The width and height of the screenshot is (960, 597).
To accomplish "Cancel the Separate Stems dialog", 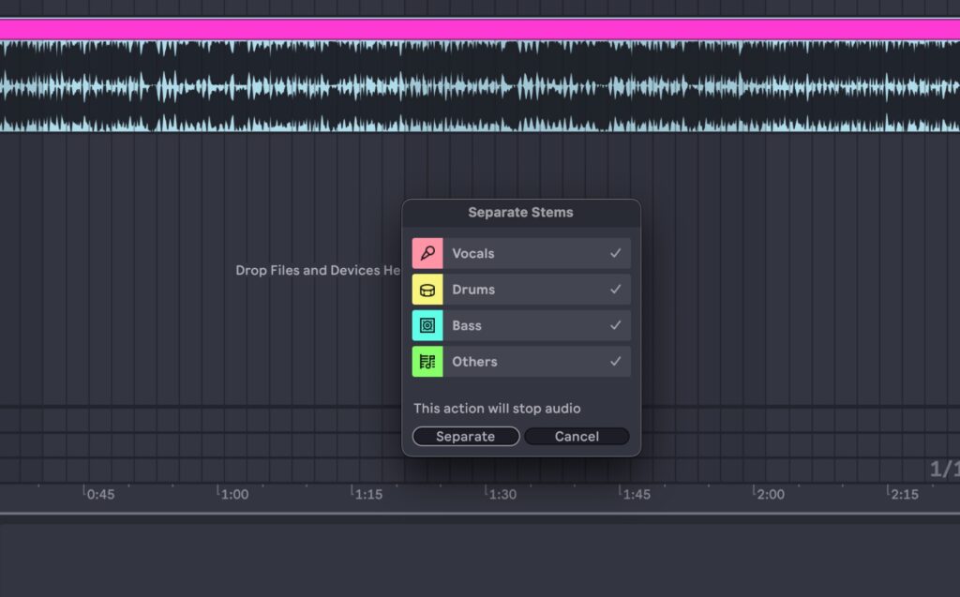I will (577, 437).
